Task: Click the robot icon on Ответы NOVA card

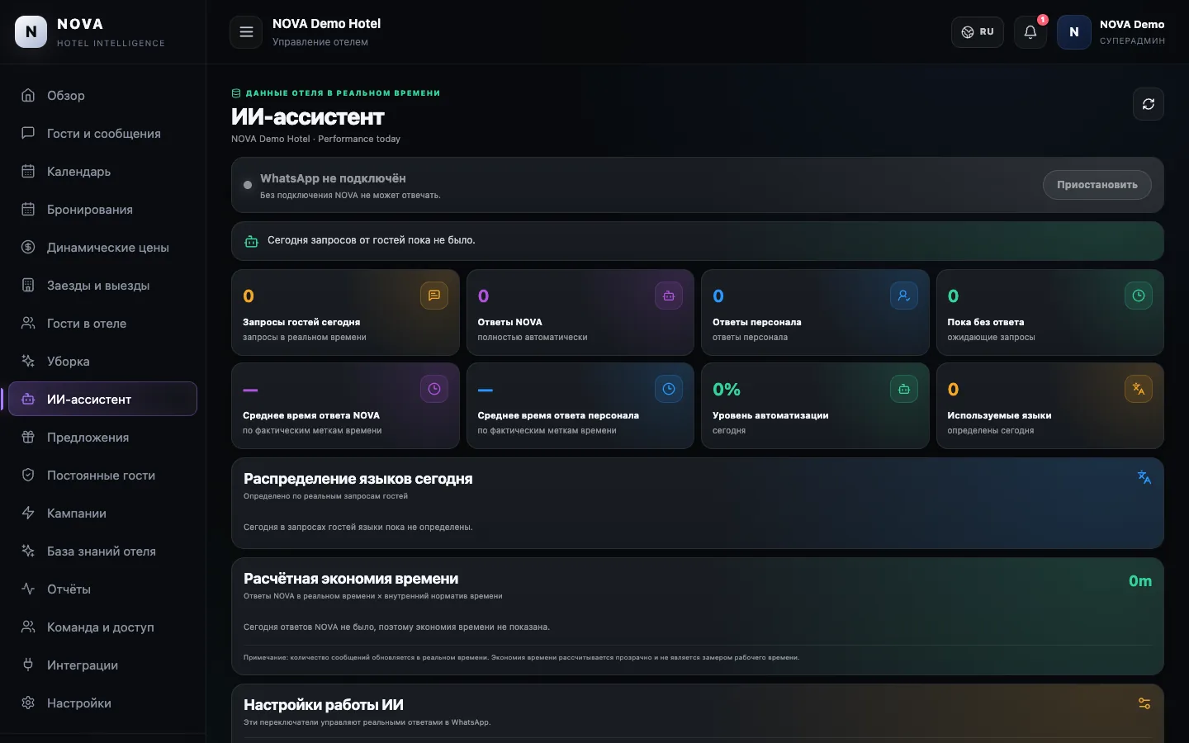Action: pos(669,296)
